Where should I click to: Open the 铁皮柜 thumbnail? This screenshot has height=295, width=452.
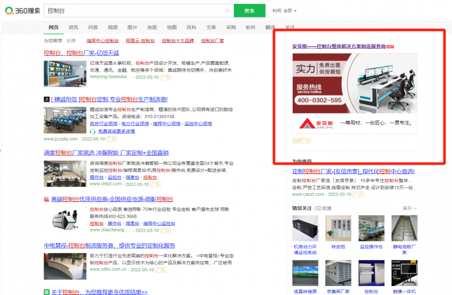point(338,228)
